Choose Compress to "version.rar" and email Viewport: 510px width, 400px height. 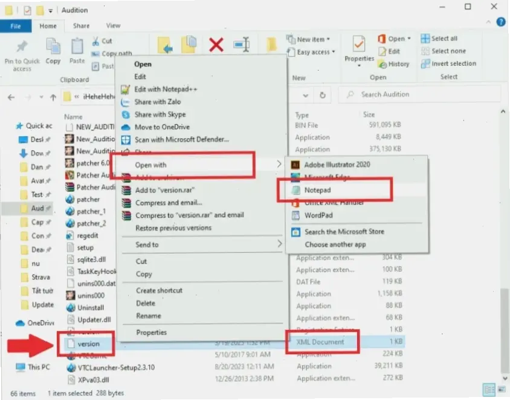[x=190, y=215]
